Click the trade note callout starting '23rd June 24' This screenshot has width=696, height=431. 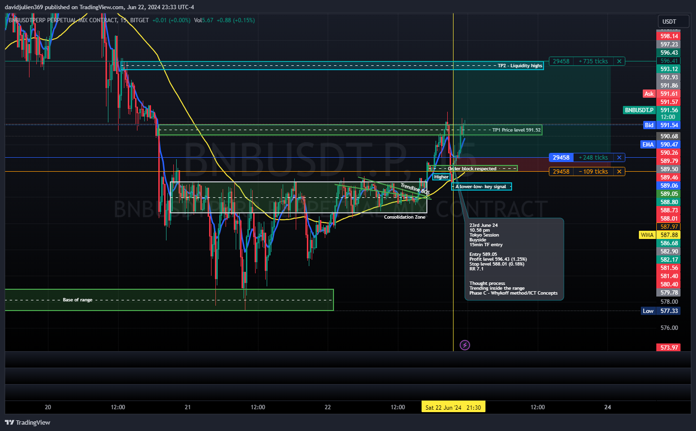coord(514,259)
